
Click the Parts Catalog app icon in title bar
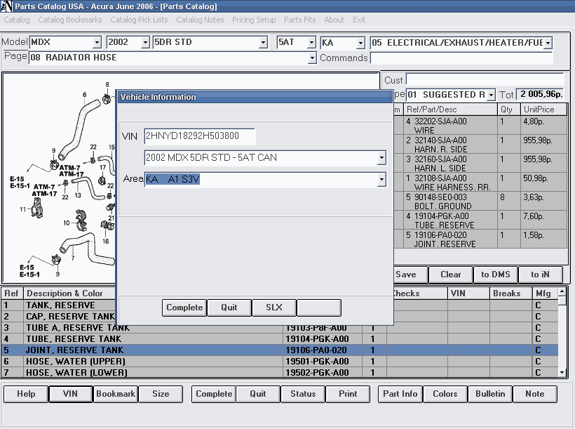6,6
